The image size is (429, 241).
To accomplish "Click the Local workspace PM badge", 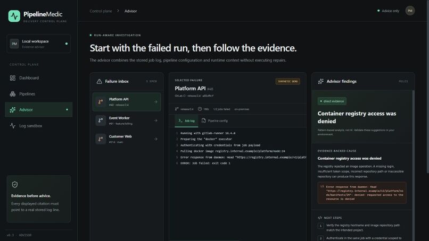I will 14,44.
